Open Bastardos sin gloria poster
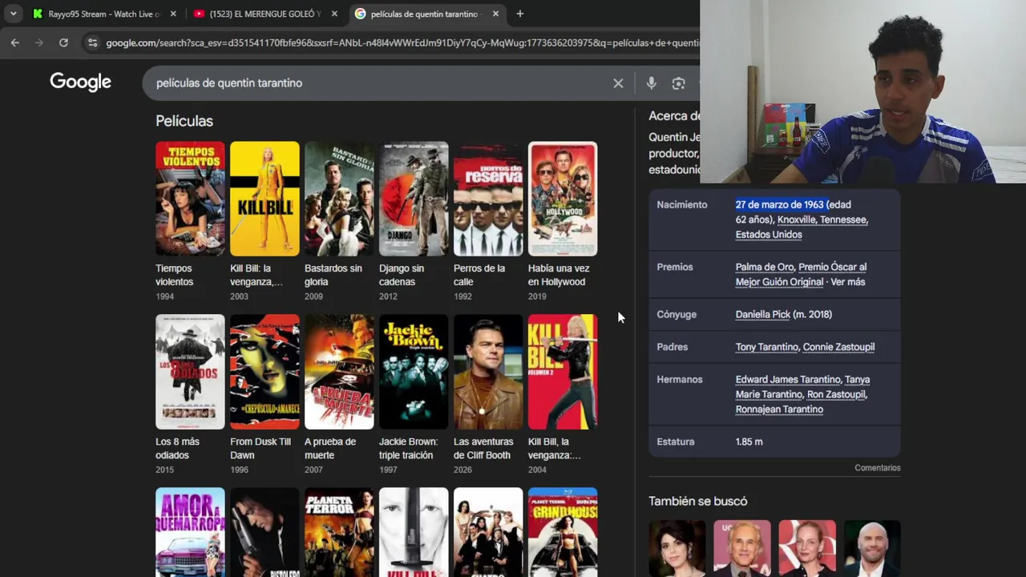1026x577 pixels. tap(339, 199)
